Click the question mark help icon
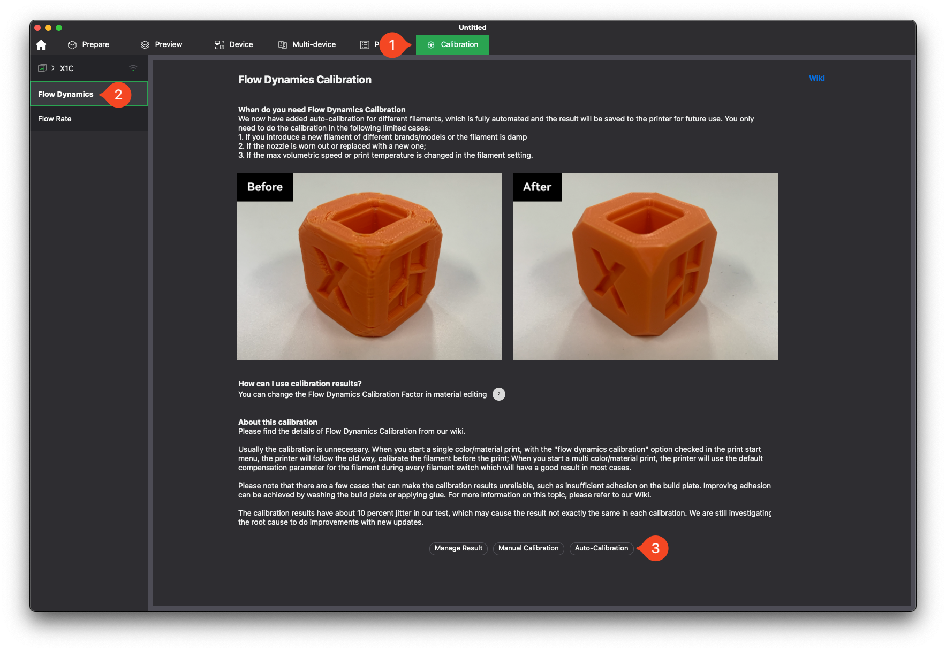 point(498,394)
